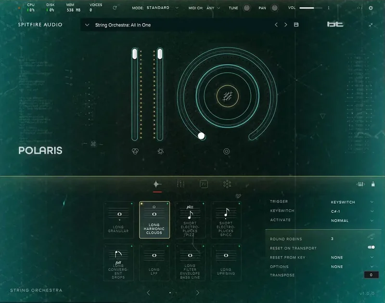Click the Polaris title
Image resolution: width=385 pixels, height=303 pixels.
point(40,150)
